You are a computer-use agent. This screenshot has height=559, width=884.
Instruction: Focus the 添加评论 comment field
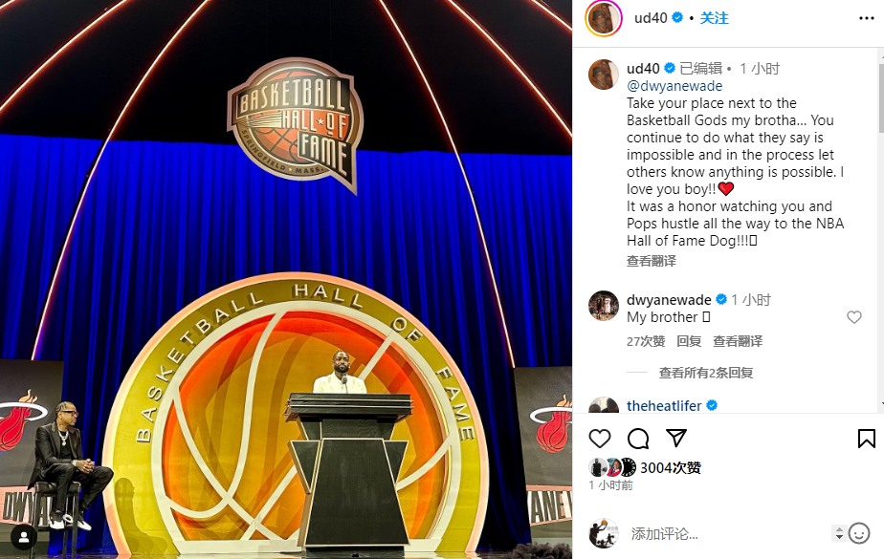tap(727, 533)
